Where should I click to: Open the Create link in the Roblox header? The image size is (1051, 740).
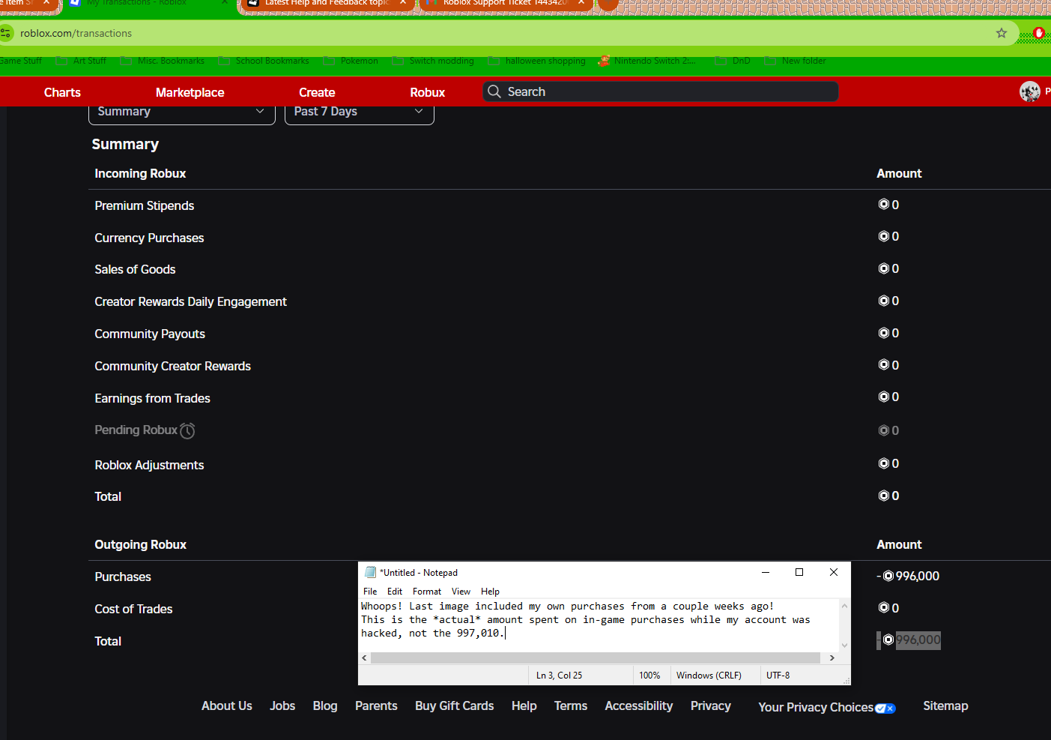point(317,92)
